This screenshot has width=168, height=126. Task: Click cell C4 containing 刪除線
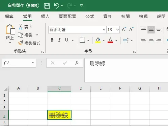coord(59,115)
